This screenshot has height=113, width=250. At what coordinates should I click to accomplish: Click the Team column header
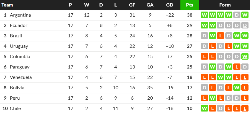[x=7, y=5]
